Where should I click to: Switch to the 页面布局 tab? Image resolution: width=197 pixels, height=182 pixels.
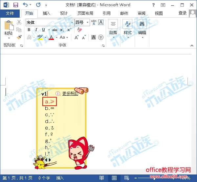point(85,13)
